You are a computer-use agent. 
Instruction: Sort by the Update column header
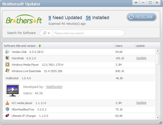140,46
